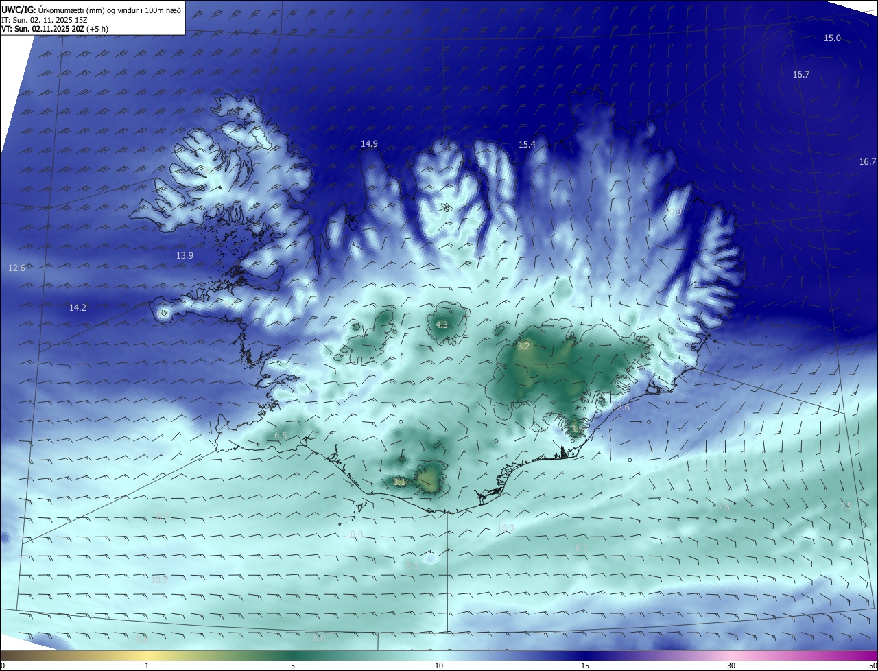Viewport: 878px width, 671px height.
Task: Click the colour scale tick labelled 1
Action: click(x=147, y=666)
